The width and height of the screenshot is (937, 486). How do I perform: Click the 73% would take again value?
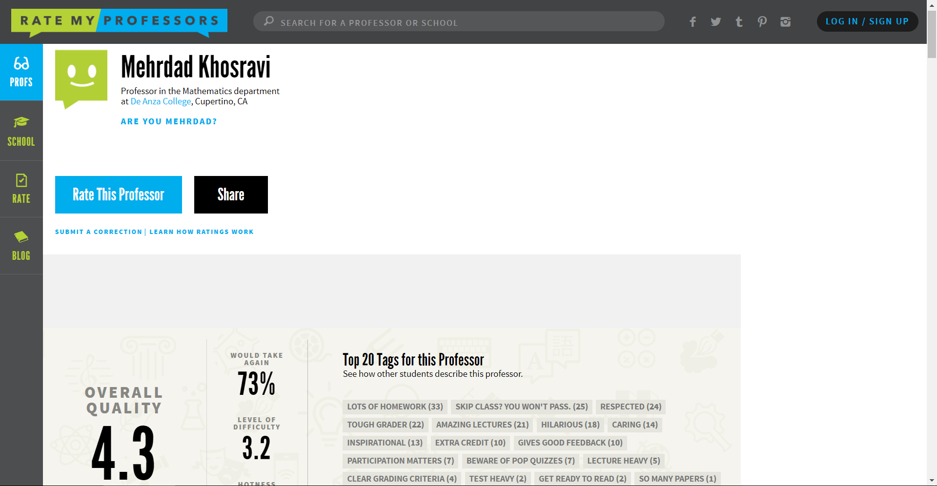pyautogui.click(x=256, y=384)
